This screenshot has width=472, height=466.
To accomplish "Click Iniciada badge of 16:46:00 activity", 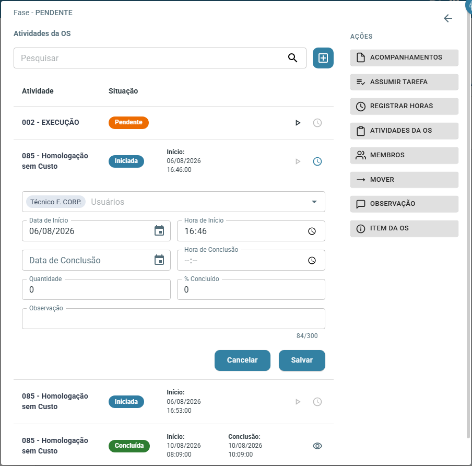I will pos(126,161).
